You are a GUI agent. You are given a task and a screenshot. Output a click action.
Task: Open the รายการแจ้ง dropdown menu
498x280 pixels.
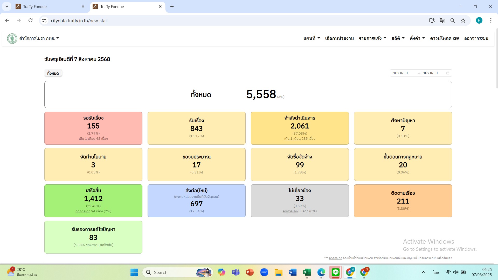pyautogui.click(x=372, y=38)
